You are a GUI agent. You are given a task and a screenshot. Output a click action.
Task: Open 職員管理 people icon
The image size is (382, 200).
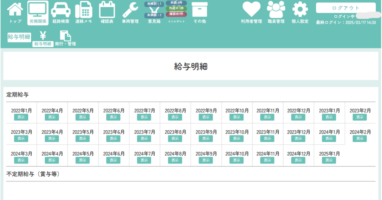276,12
